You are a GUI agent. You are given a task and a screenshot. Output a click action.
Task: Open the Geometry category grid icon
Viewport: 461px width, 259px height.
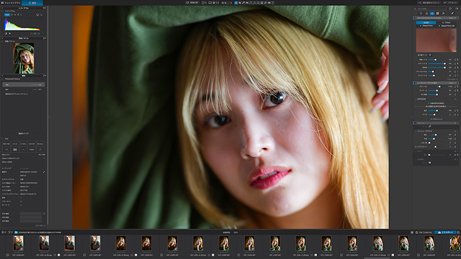coord(437,13)
